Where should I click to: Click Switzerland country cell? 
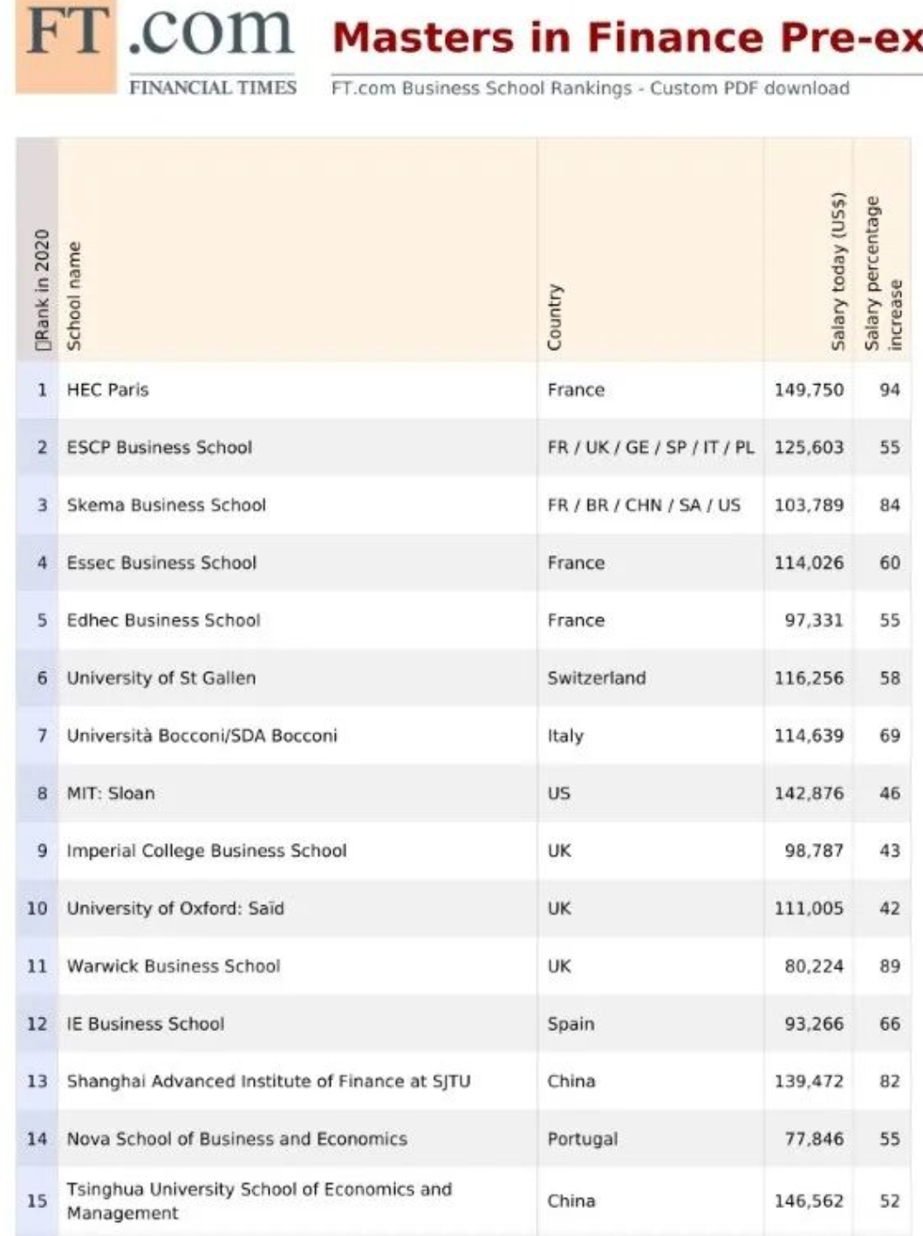click(596, 678)
